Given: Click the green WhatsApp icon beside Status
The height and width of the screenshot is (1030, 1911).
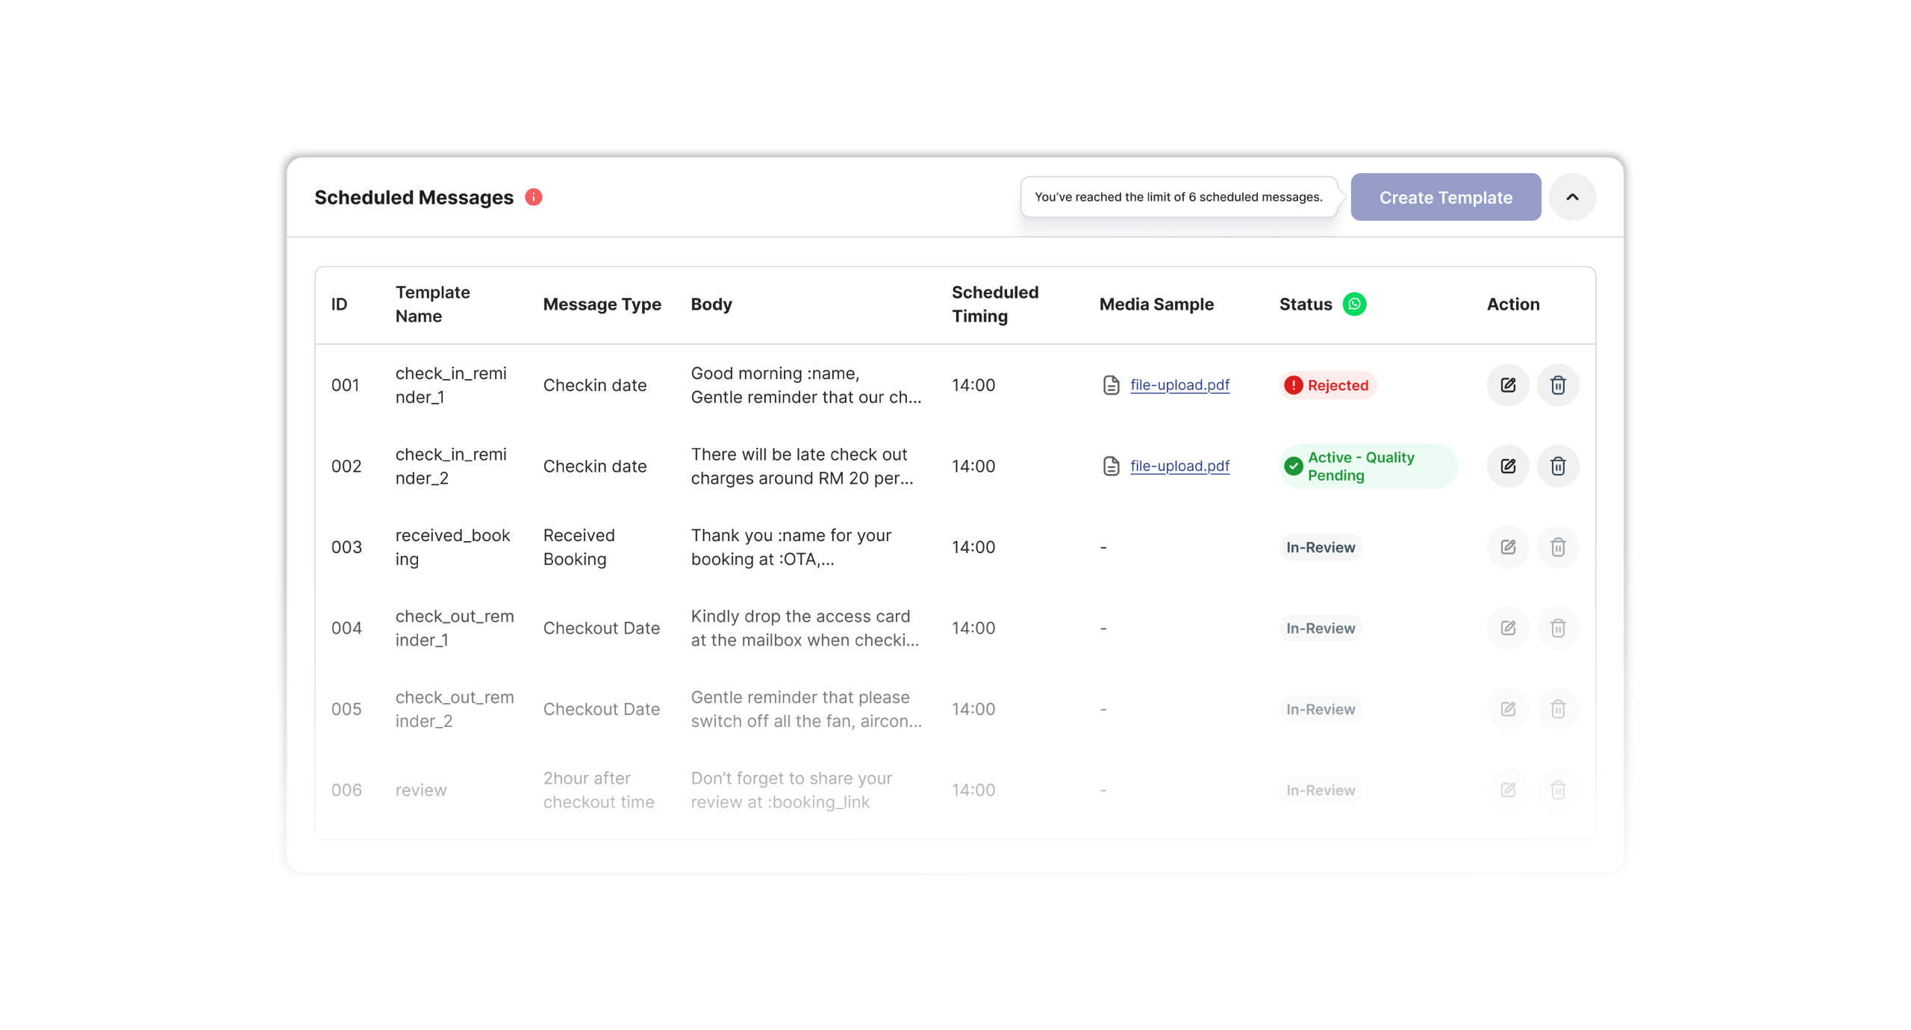Looking at the screenshot, I should click(x=1354, y=304).
